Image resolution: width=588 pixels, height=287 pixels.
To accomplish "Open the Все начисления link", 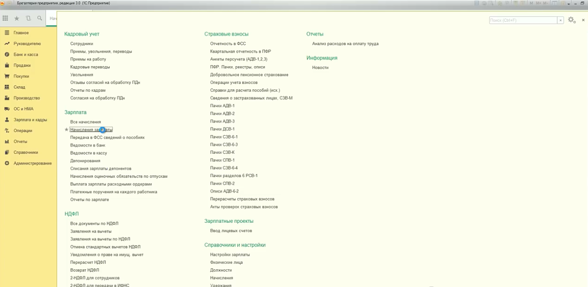I will point(85,122).
